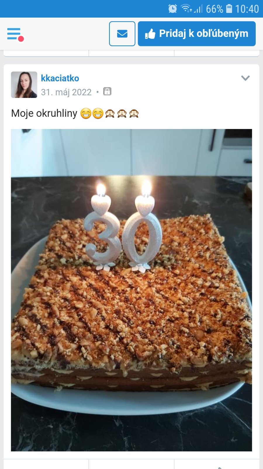Click Pridaj k obľúbeným button
Image resolution: width=263 pixels, height=469 pixels.
coord(197,34)
